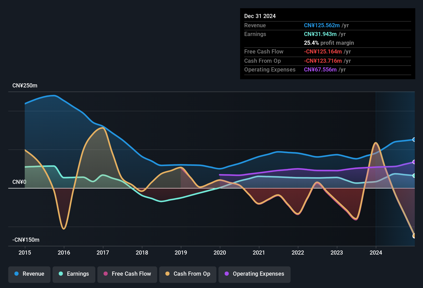This screenshot has width=423, height=288.
Task: Click the 2024 highlighted chart region
Action: pyautogui.click(x=395, y=167)
